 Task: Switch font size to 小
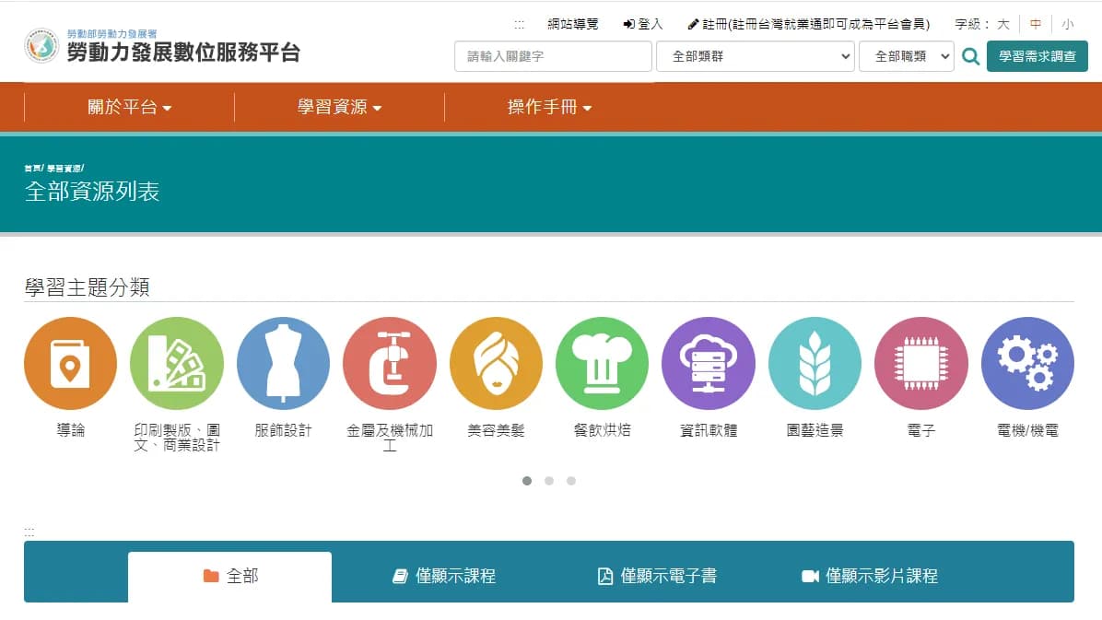point(1067,24)
